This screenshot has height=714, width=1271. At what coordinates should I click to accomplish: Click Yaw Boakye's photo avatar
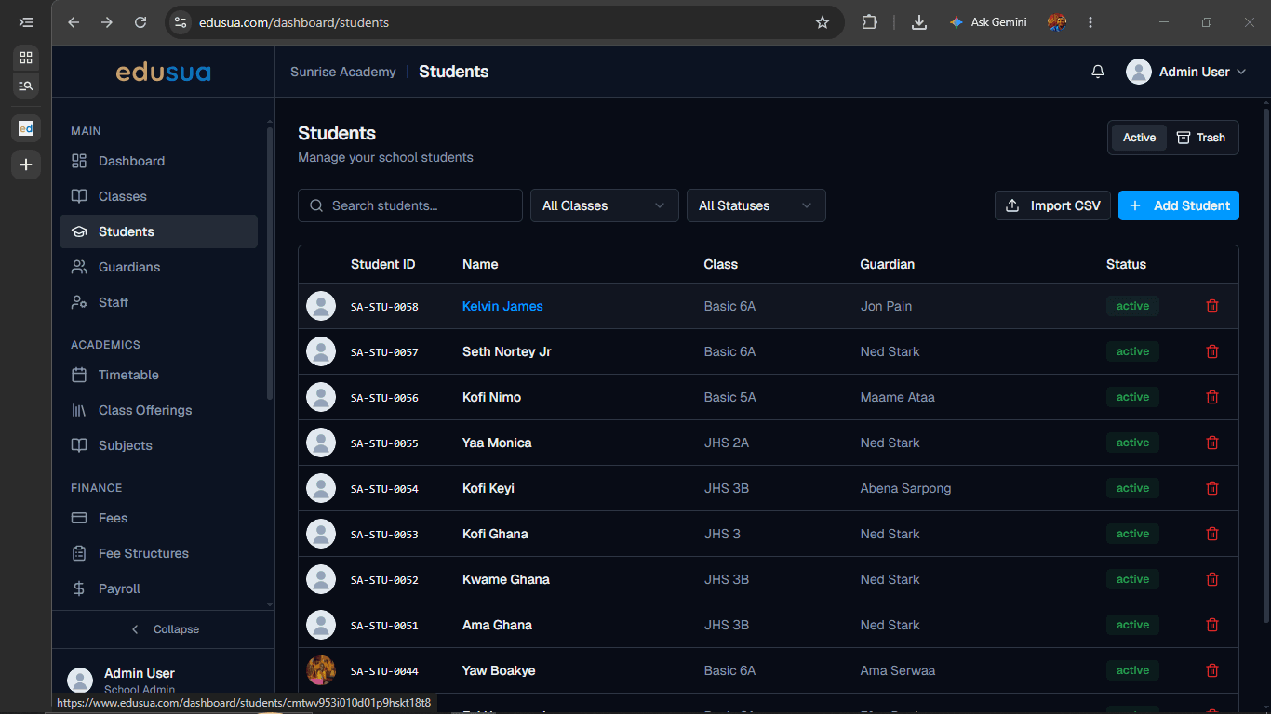click(x=321, y=670)
